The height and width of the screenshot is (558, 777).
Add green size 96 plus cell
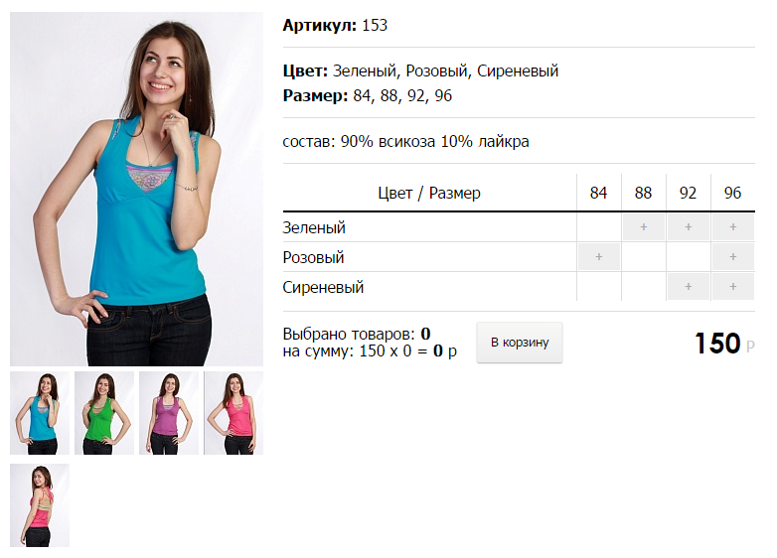pyautogui.click(x=733, y=227)
